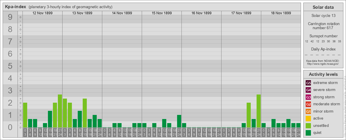Click the sunspot value 30
This screenshot has width=346, height=140.
pyautogui.click(x=328, y=41)
